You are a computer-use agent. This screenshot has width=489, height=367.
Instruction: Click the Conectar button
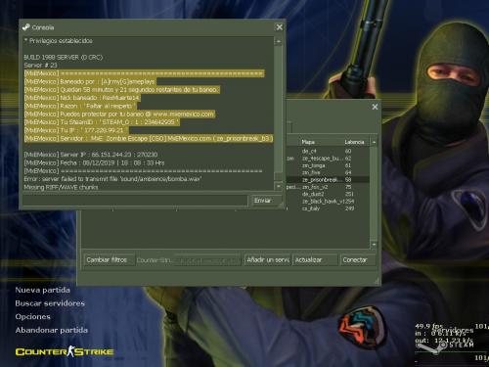tap(358, 260)
